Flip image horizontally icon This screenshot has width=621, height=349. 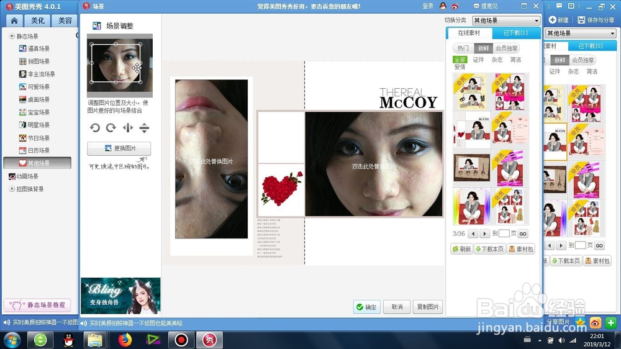(127, 128)
